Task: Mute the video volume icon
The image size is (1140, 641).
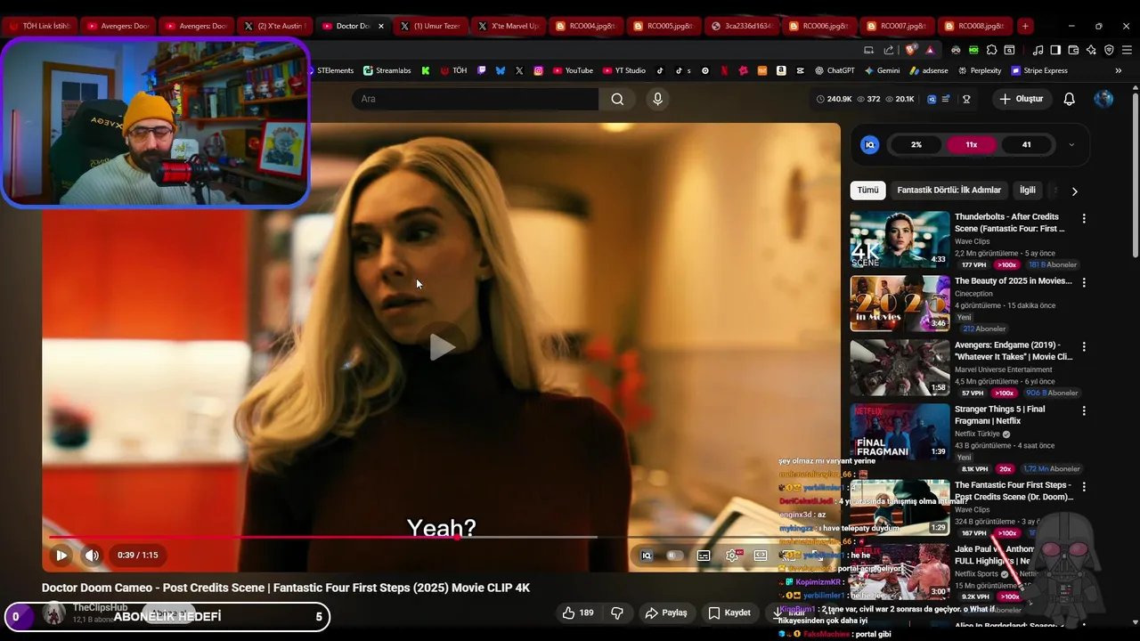Action: [92, 556]
